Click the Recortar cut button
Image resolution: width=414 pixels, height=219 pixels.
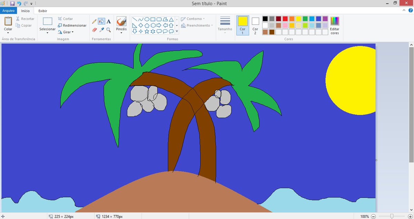[25, 19]
